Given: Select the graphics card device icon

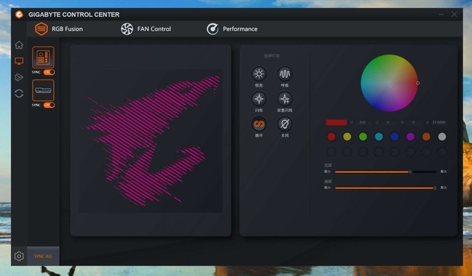Looking at the screenshot, I should tap(44, 91).
